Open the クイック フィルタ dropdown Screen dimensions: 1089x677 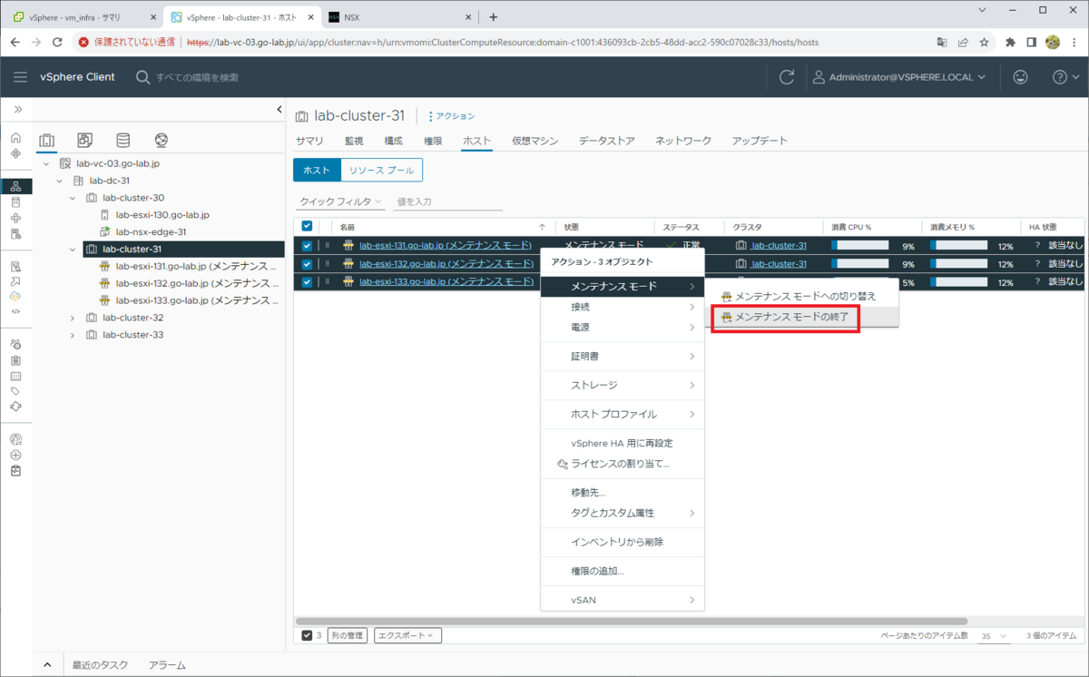pyautogui.click(x=340, y=201)
